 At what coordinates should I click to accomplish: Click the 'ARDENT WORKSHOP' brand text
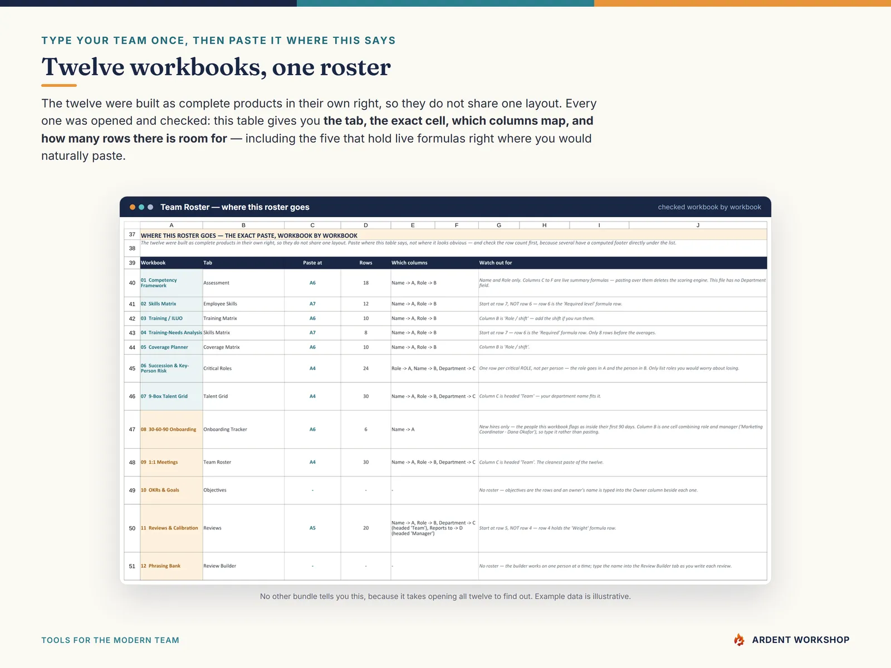point(801,640)
